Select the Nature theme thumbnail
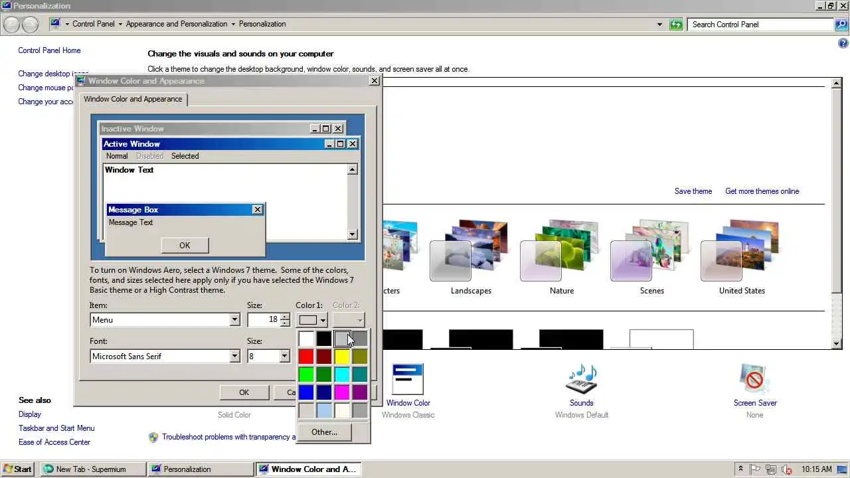This screenshot has height=478, width=850. click(x=560, y=251)
